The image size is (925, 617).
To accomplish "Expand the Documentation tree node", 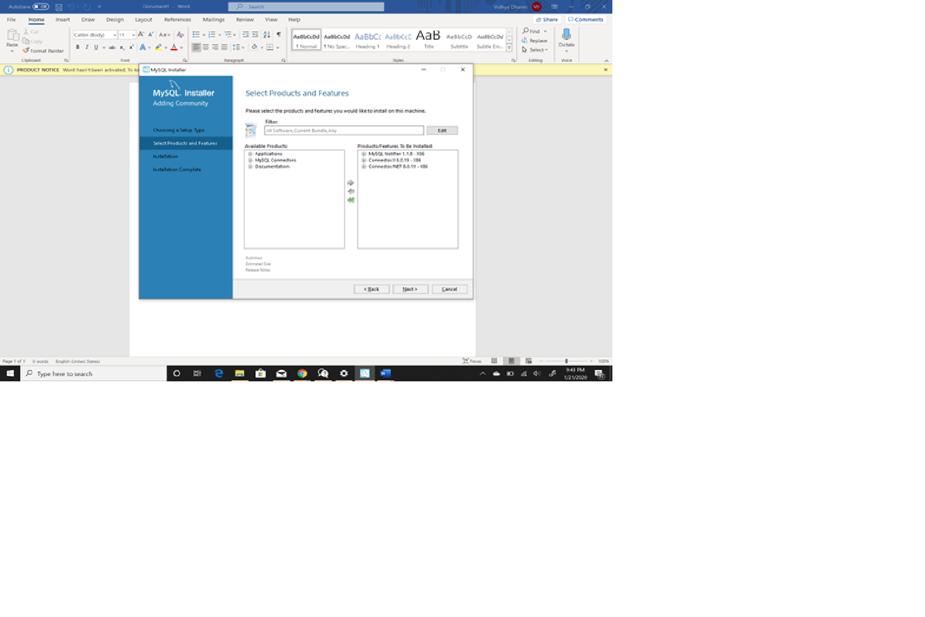I will coord(250,167).
